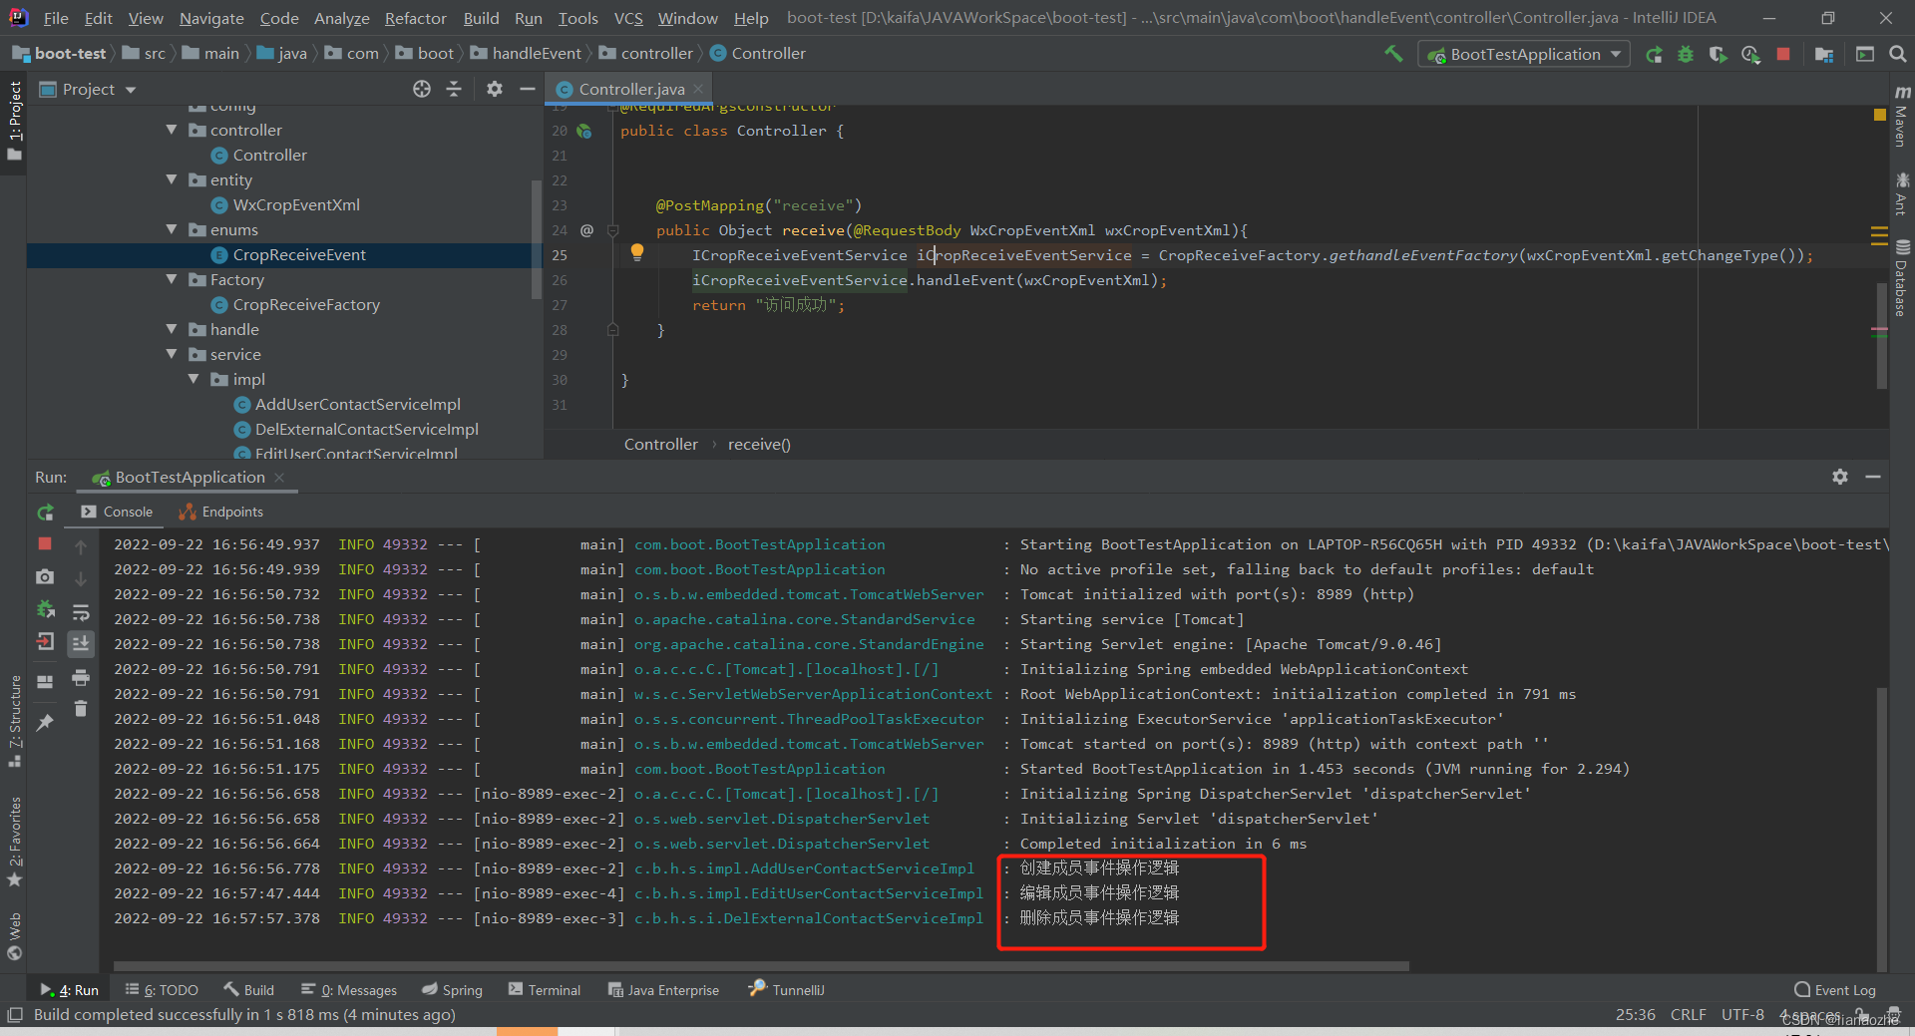Toggle the Structure side tool window
Screen dimensions: 1915x1036
click(x=14, y=720)
